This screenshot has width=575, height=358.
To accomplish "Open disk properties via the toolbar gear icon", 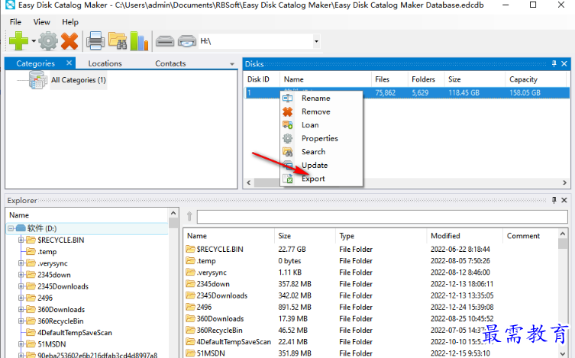I will pos(48,40).
